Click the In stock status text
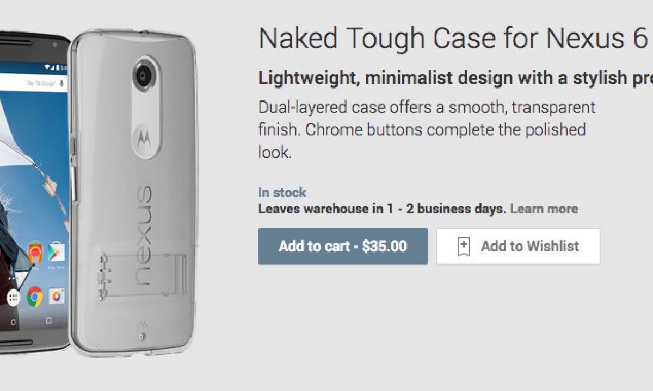Viewport: 653px width, 391px height. [x=282, y=192]
